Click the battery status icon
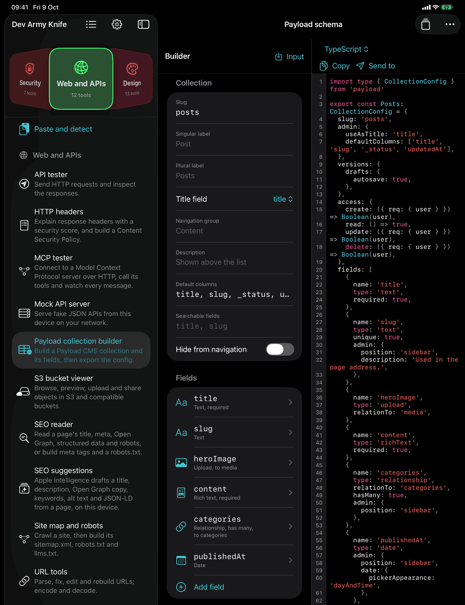 click(447, 7)
